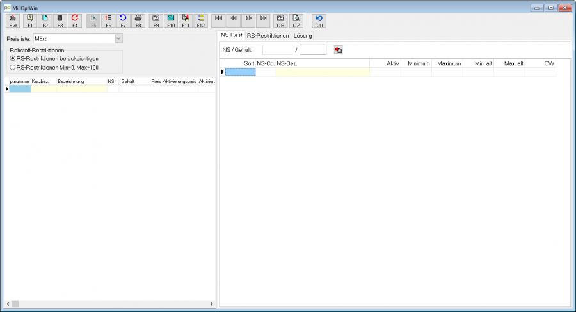Click the Maximum column header

point(447,63)
